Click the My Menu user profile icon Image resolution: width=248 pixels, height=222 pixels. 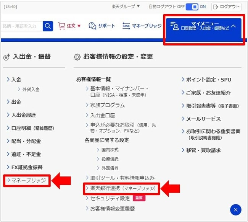[174, 26]
